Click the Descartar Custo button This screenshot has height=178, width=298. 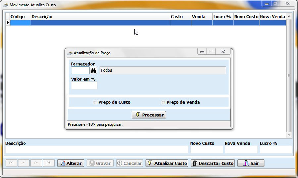tap(213, 163)
